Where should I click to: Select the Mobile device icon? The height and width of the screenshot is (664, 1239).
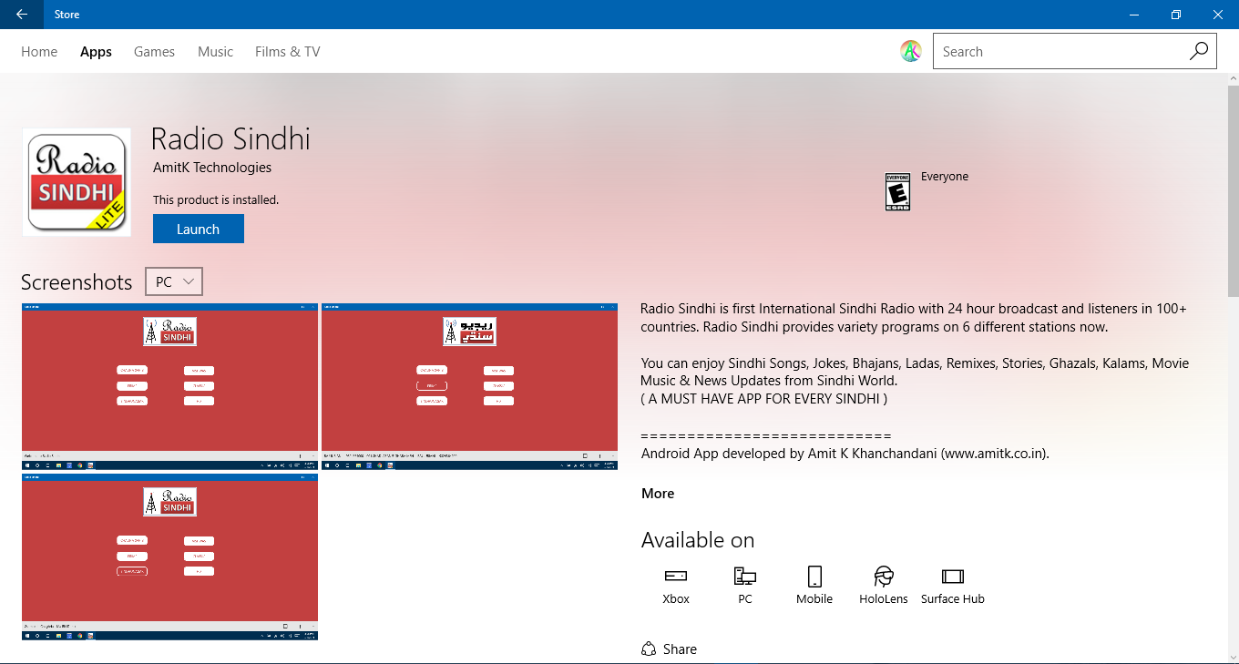coord(814,576)
